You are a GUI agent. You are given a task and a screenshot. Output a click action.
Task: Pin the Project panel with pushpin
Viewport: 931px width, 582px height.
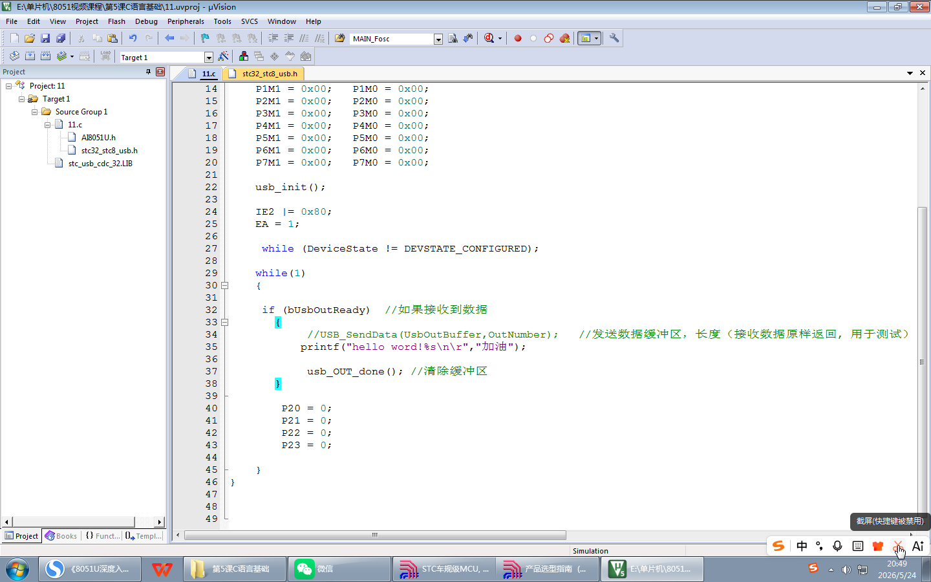click(x=149, y=72)
